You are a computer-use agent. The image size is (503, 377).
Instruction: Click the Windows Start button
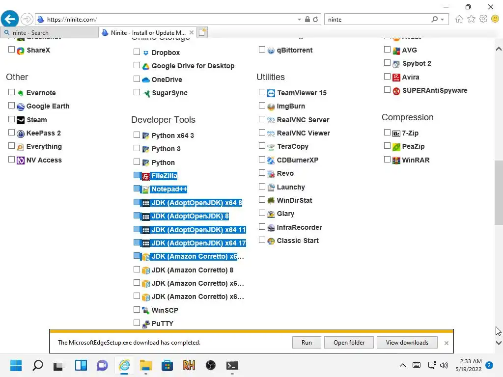click(x=16, y=365)
